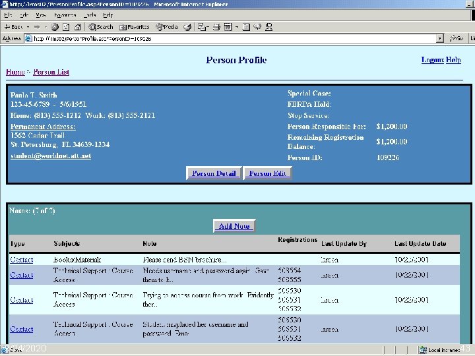The image size is (475, 356).
Task: Open the Favorites menu
Action: click(65, 15)
